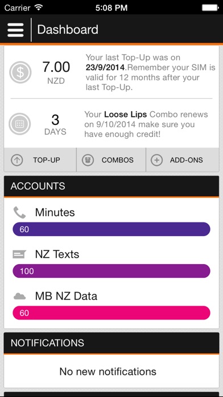Screen dimensions: 223x397
Task: Tap the Combos gift box icon
Action: point(88,160)
